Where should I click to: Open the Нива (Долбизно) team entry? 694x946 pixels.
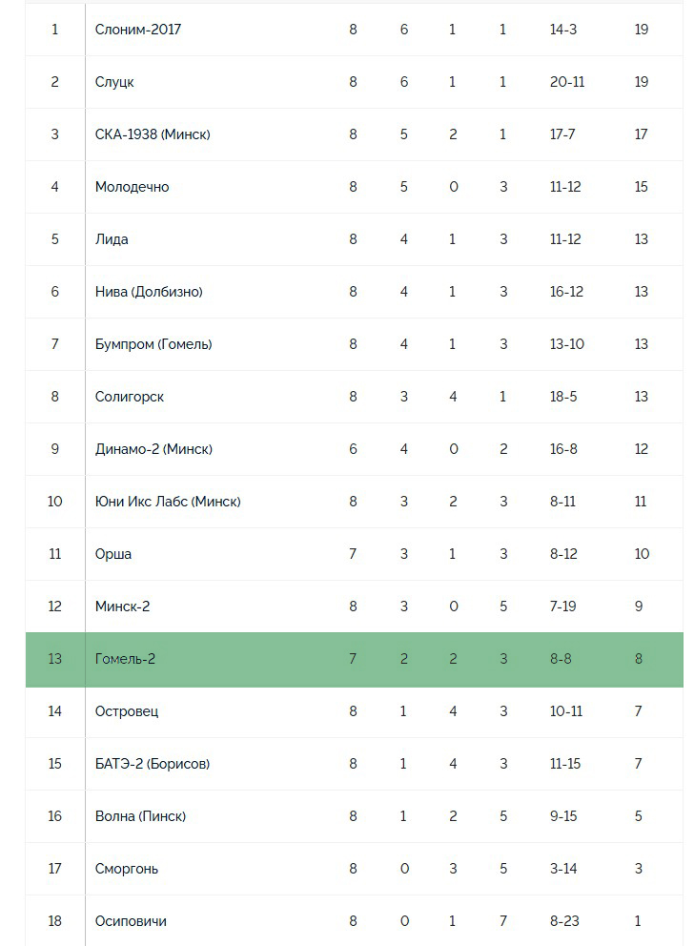pos(149,292)
